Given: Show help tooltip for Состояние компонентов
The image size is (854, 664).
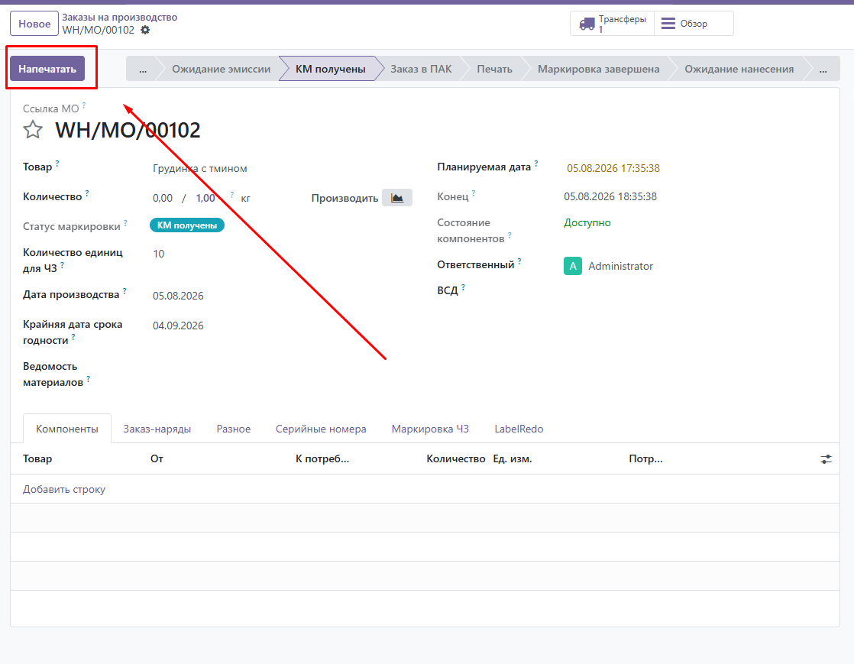Looking at the screenshot, I should coord(509,235).
